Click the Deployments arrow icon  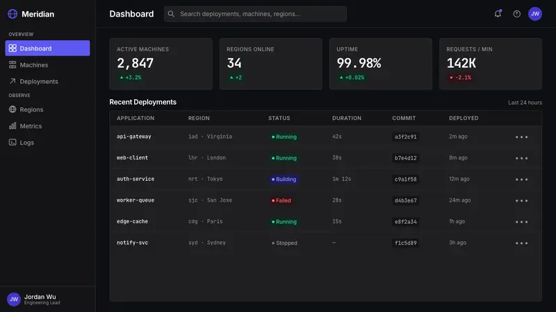point(13,81)
